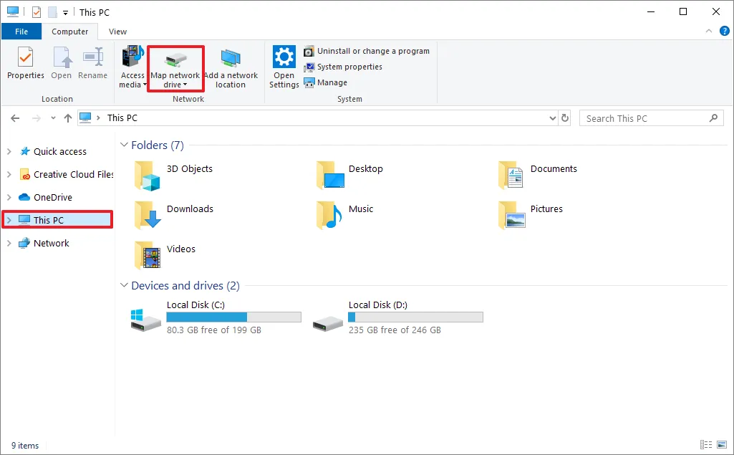Open the File menu
Image resolution: width=734 pixels, height=455 pixels.
(21, 32)
